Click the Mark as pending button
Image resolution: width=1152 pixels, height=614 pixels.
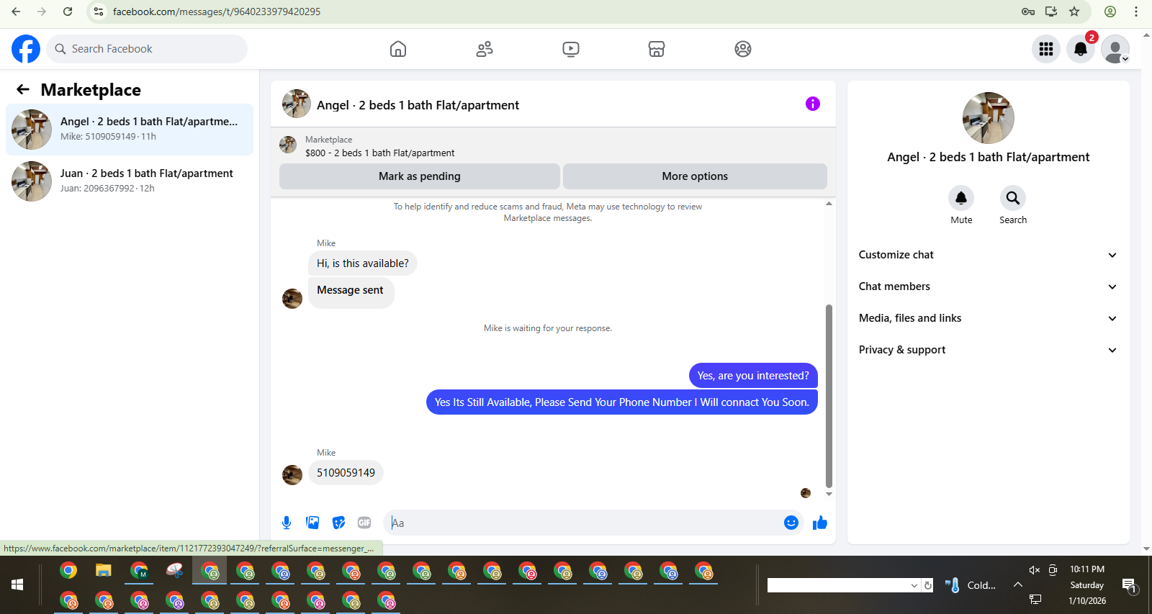coord(420,176)
